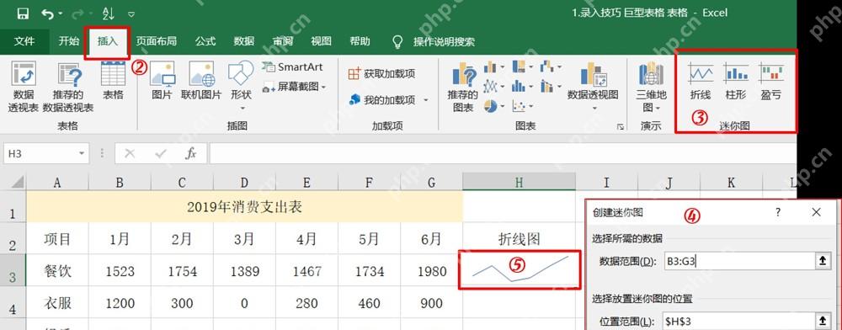Select the cell containing 餐饮
This screenshot has height=330, width=842.
pyautogui.click(x=57, y=272)
